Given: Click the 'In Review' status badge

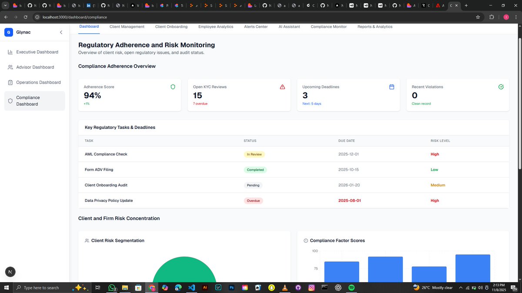Looking at the screenshot, I should pyautogui.click(x=254, y=154).
